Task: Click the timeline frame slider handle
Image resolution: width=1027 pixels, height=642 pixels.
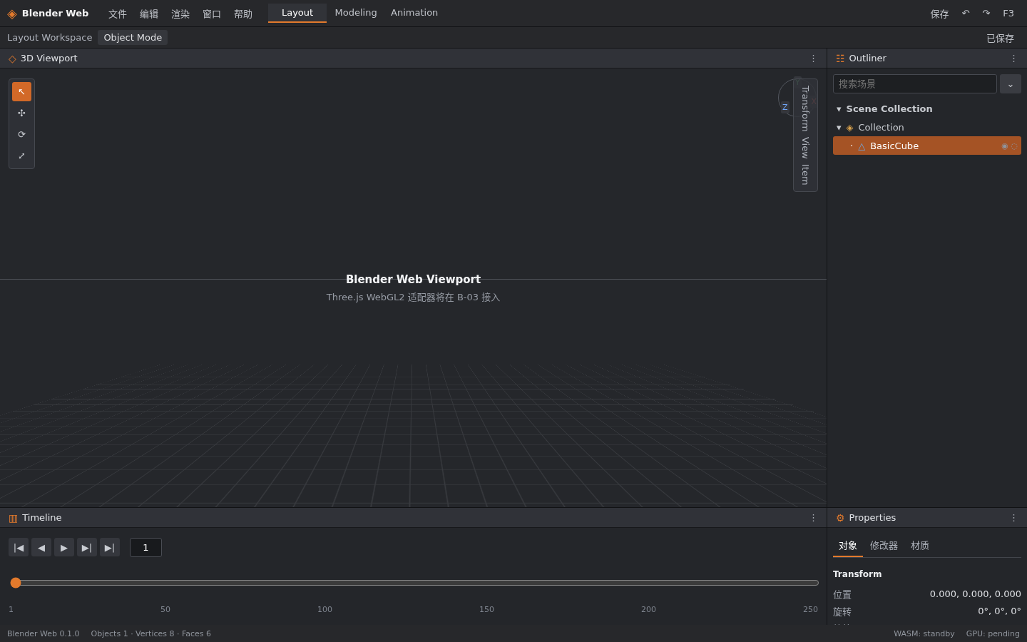Action: coord(16,583)
